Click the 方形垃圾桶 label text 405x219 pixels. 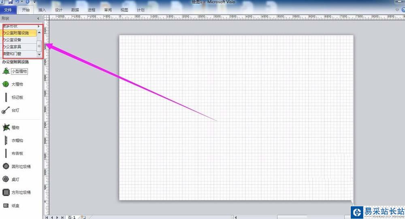(x=21, y=192)
